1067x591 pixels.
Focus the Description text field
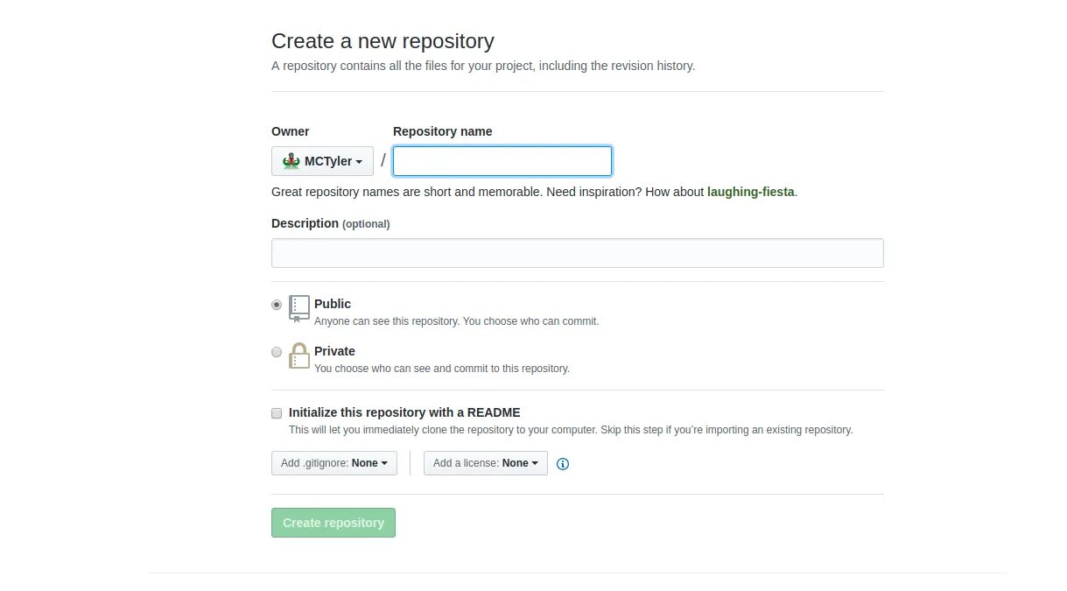click(578, 253)
